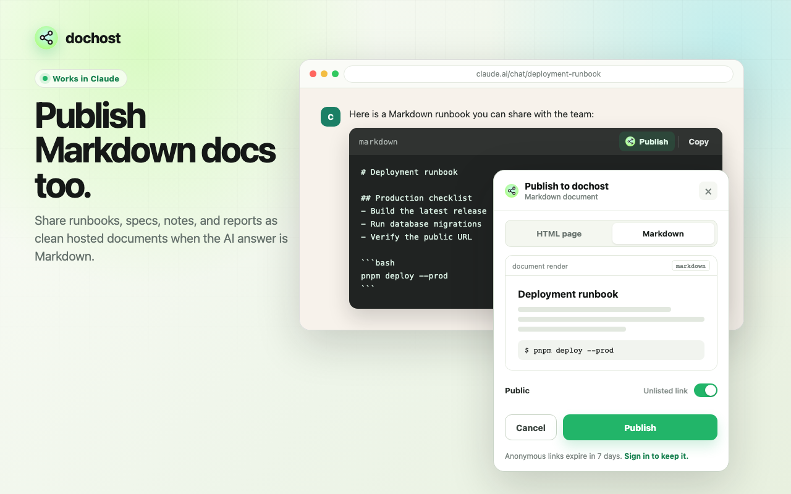Click the 'Verify the public URL' line

coord(417,237)
